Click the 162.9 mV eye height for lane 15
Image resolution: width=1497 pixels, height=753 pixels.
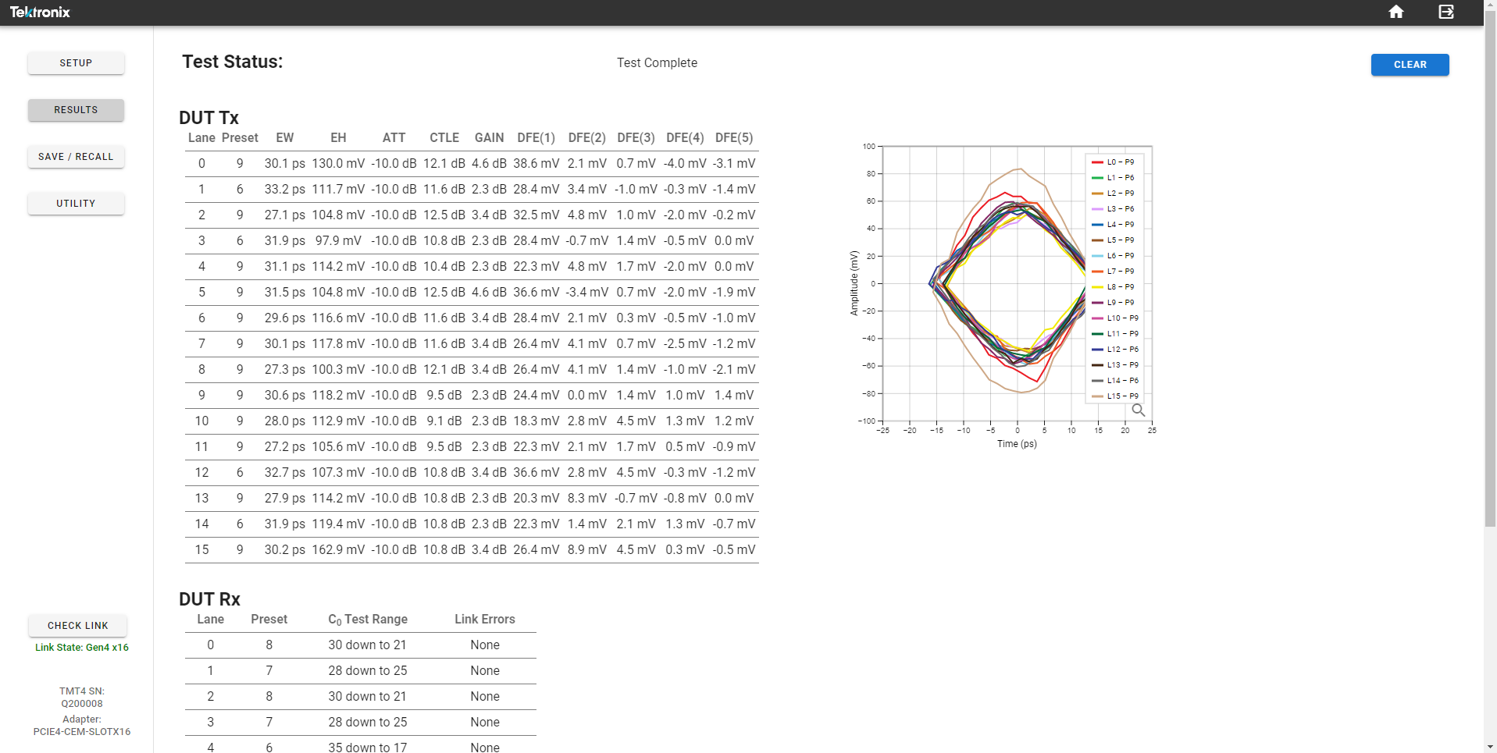[x=338, y=550]
